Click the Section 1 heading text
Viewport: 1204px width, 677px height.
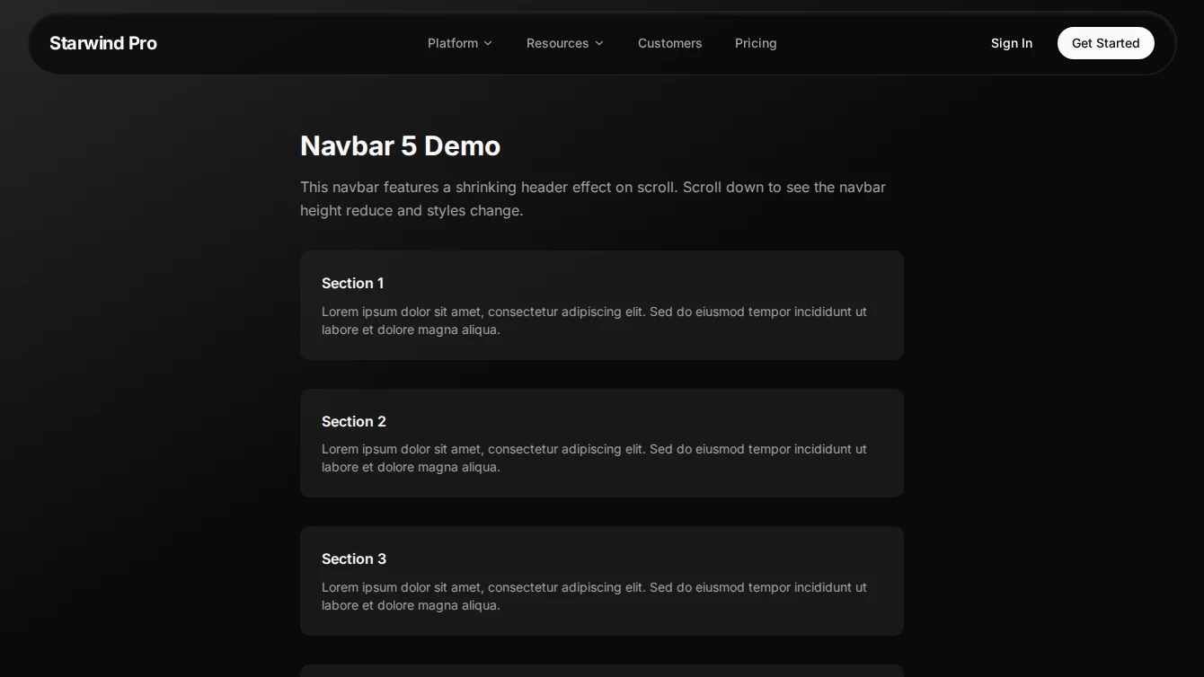352,283
